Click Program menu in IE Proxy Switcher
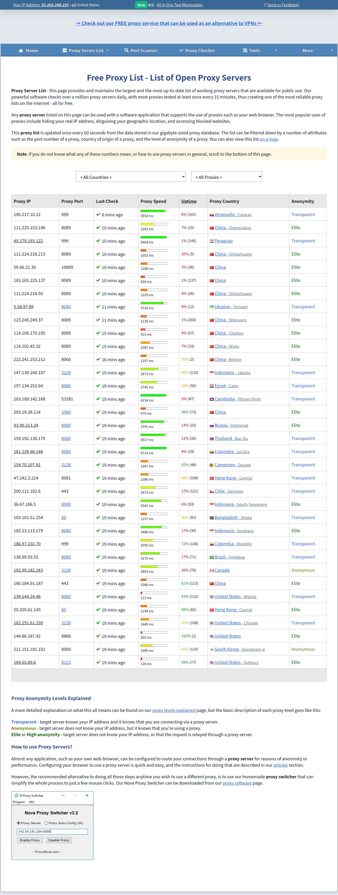Viewport: 338px width, 895px height. pyautogui.click(x=19, y=802)
